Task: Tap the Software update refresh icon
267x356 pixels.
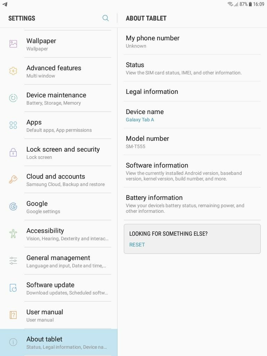Action: click(13, 288)
